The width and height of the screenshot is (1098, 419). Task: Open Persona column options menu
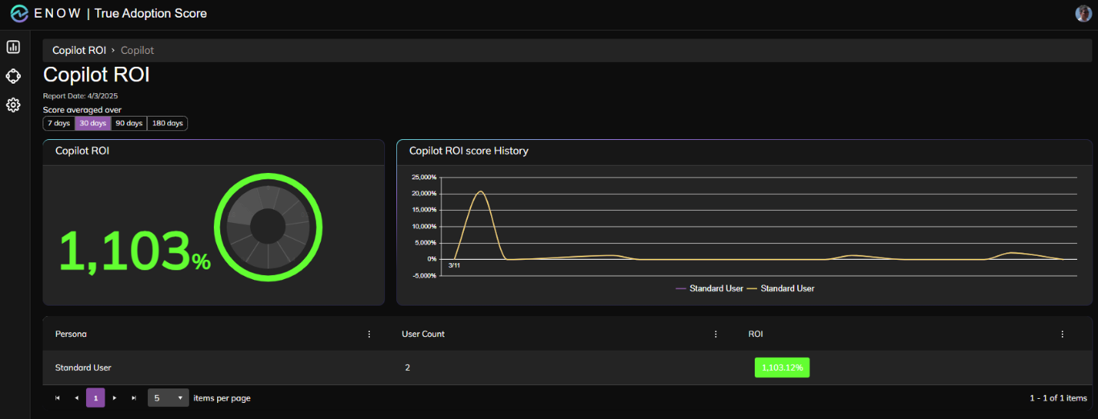click(x=369, y=334)
